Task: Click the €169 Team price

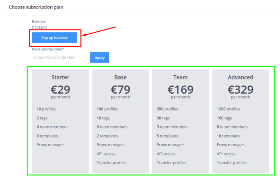Action: [180, 89]
